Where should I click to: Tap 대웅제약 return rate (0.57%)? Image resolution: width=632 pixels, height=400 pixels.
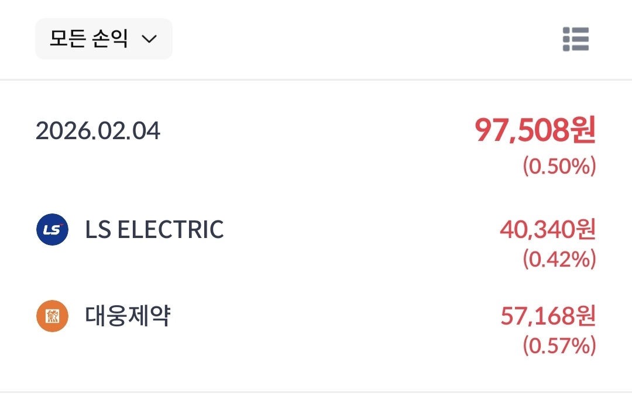(x=559, y=346)
